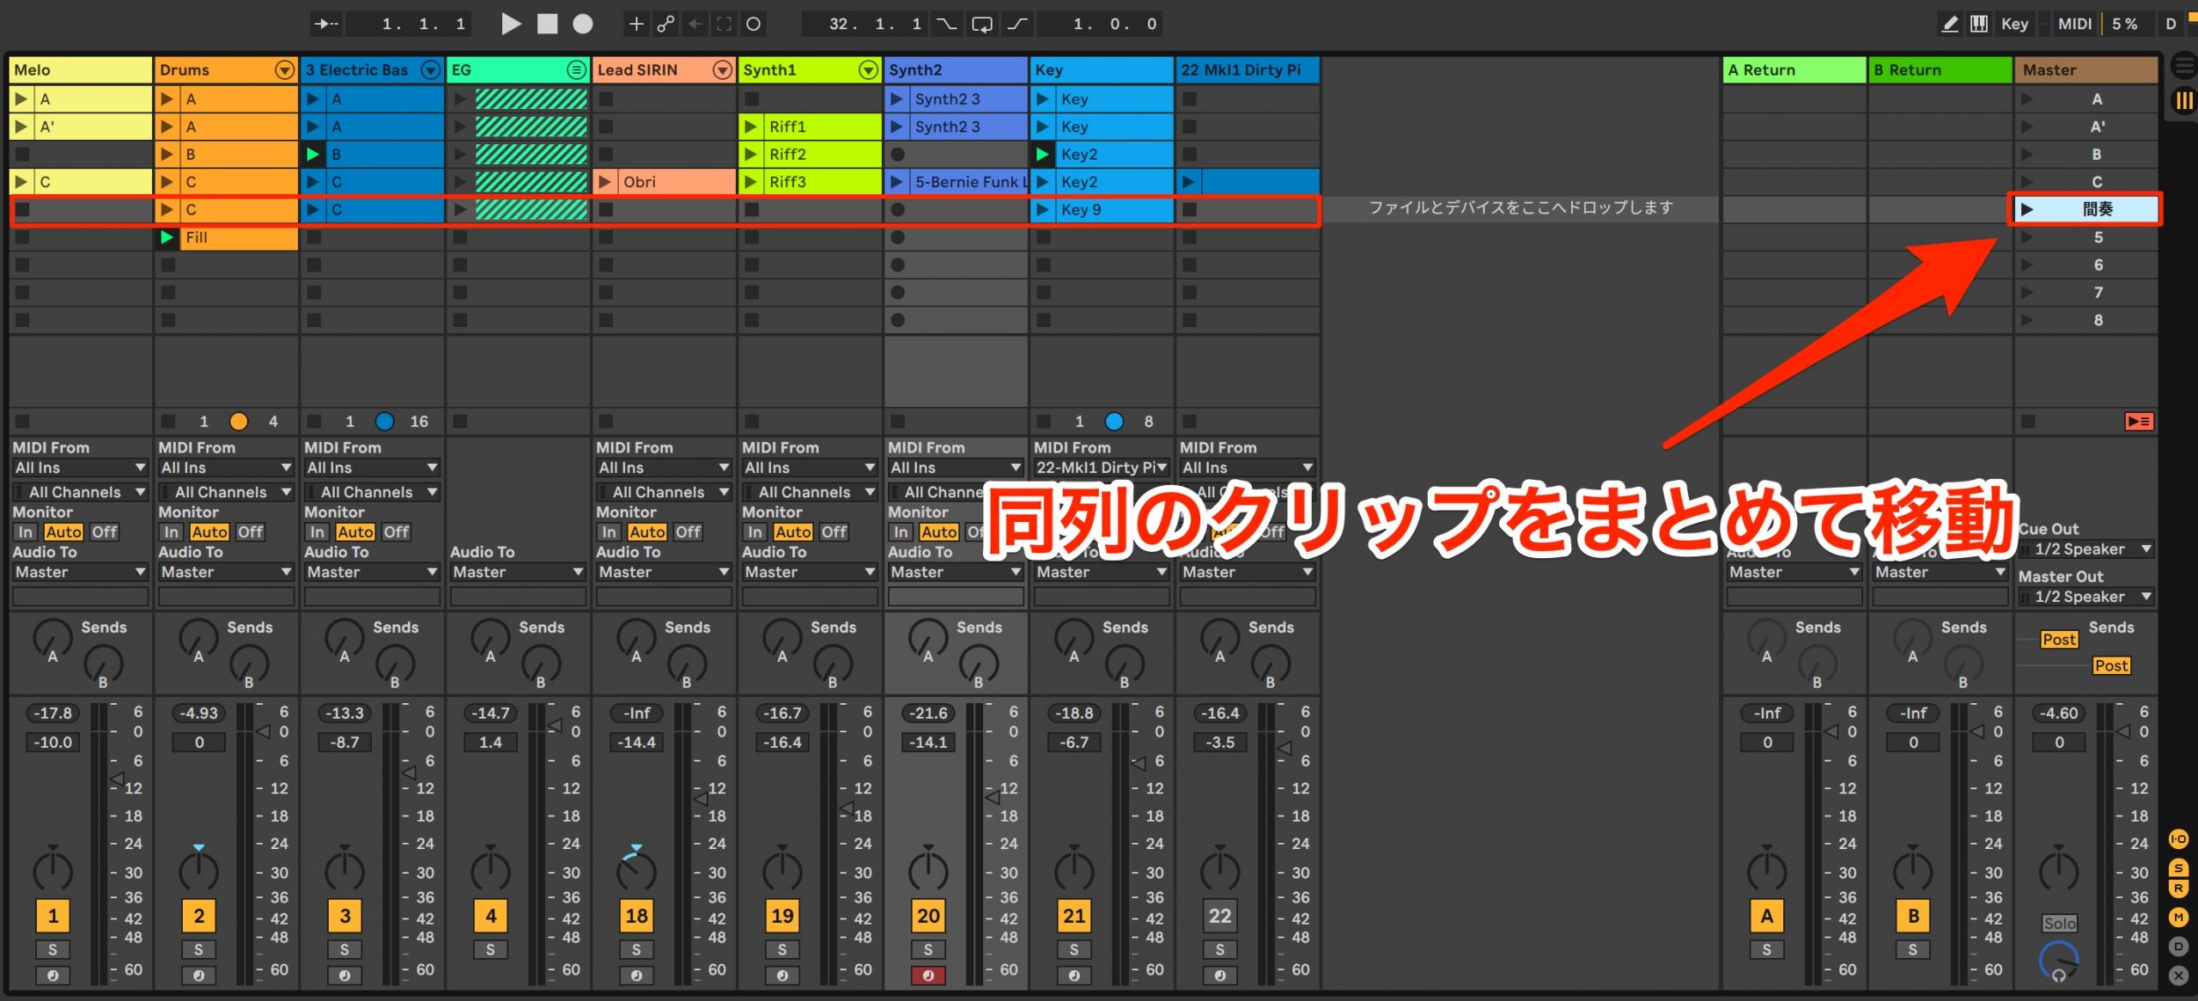Click Melo track pan knob
Screen dimensions: 2198x1001
coord(52,871)
